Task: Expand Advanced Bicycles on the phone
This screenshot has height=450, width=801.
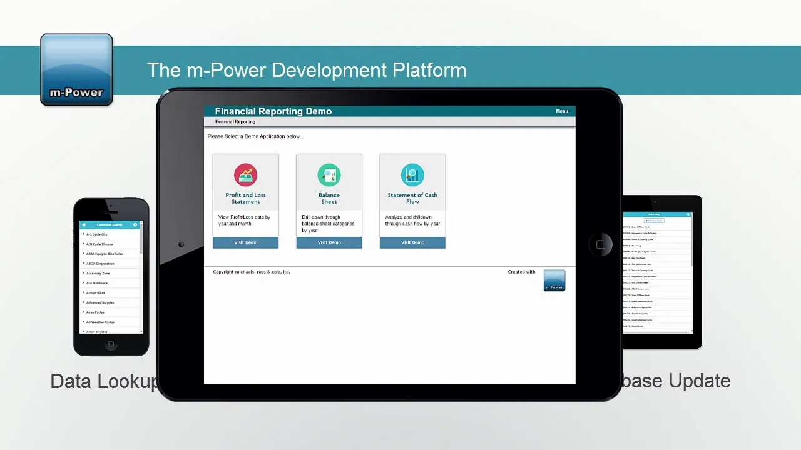Action: coord(110,302)
